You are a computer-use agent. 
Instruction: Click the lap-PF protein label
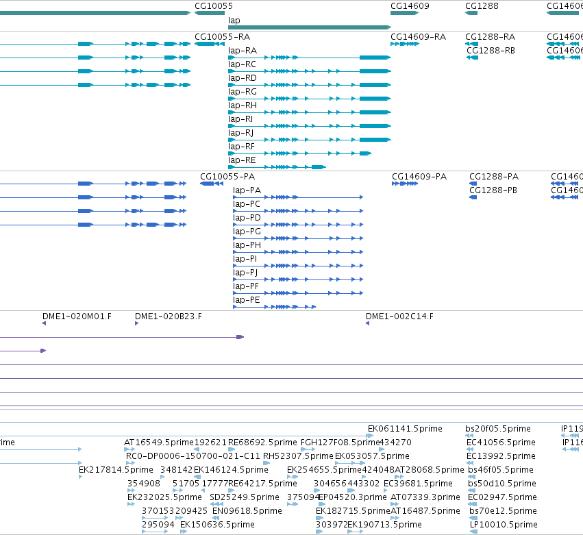click(x=246, y=286)
